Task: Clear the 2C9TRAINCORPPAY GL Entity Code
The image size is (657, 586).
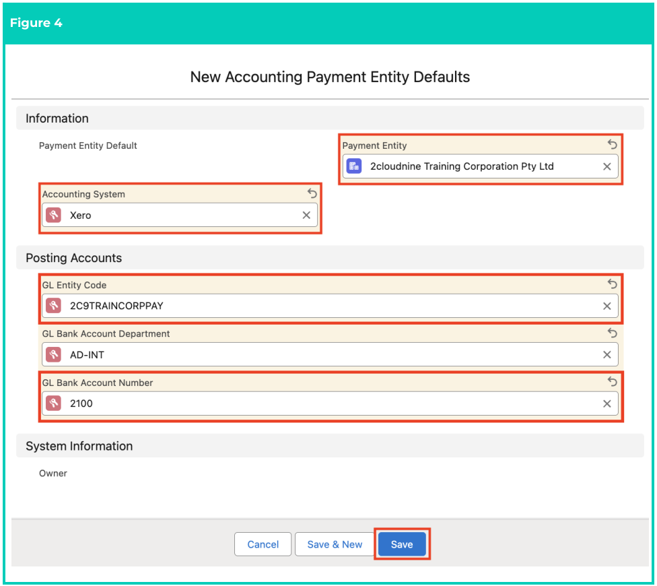Action: point(607,306)
